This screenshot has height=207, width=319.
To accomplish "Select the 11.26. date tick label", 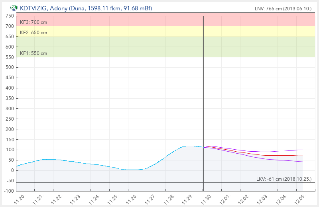I will click(132, 199).
